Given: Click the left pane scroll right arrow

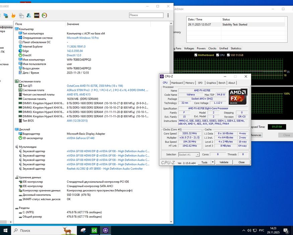Looking at the screenshot, I should click(11, 222).
